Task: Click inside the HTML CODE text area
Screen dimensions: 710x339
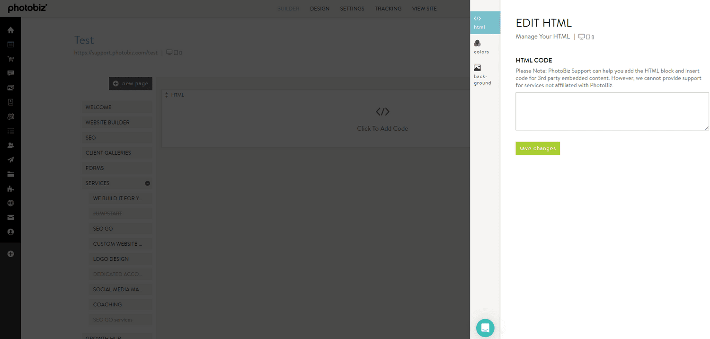Action: (612, 111)
